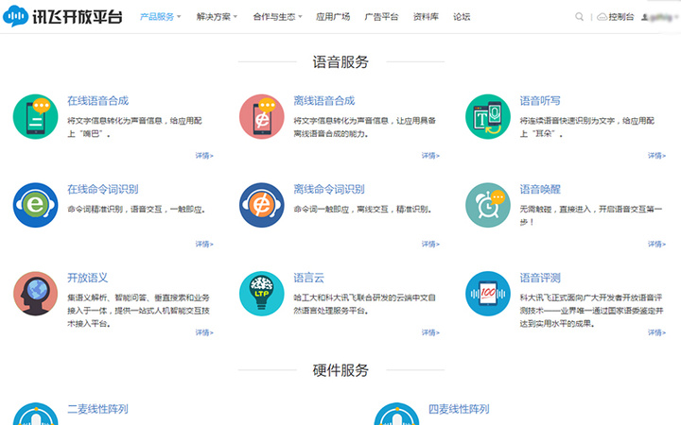This screenshot has height=425, width=681.
Task: Expand the 解决方案 dropdown menu
Action: (218, 17)
